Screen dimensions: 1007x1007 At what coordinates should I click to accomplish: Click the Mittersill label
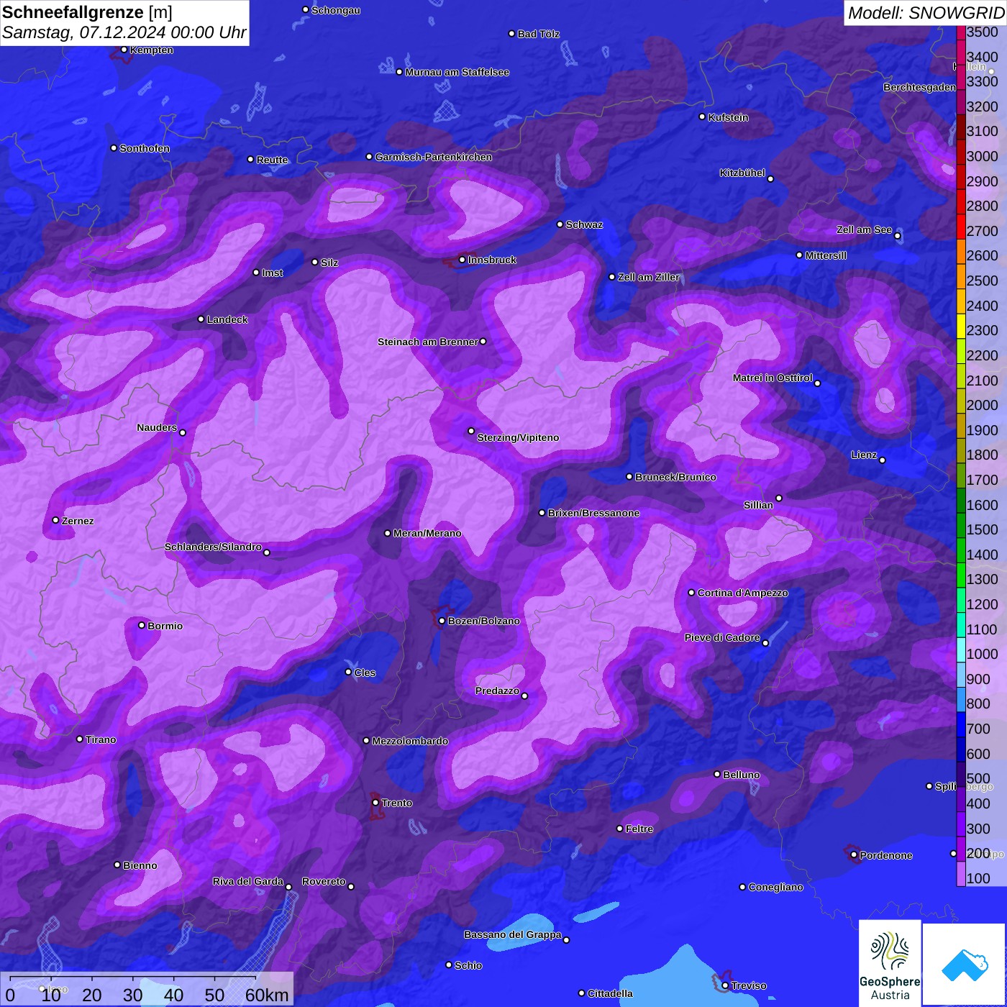pyautogui.click(x=826, y=255)
